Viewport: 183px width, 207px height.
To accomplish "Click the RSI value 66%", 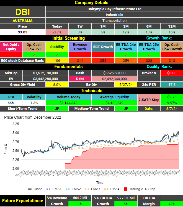I will point(11,103).
